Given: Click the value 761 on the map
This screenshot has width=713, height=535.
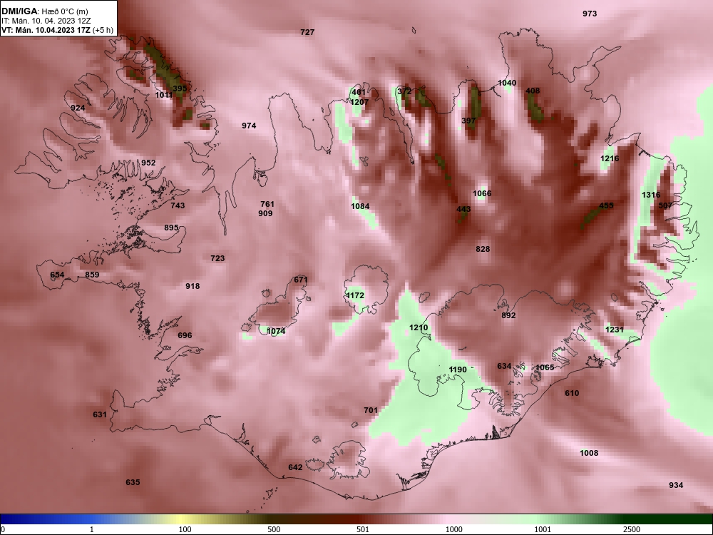Looking at the screenshot, I should pos(267,204).
